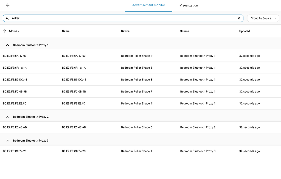Select address B0:E9:FE:FE:E8:8C in Address column
Viewport: 281px width, 179px height.
pos(15,104)
